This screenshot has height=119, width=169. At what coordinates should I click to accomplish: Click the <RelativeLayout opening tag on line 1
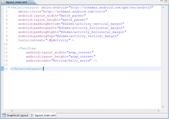(25, 7)
